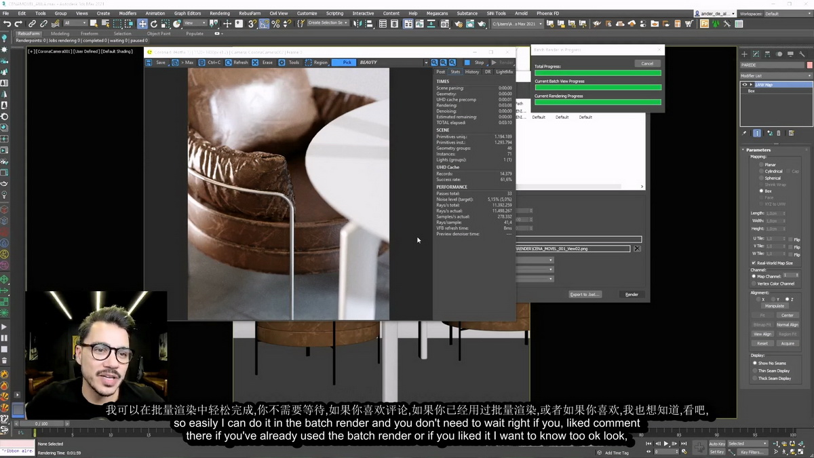Open the Rendering menu
This screenshot has width=814, height=458.
coord(219,13)
